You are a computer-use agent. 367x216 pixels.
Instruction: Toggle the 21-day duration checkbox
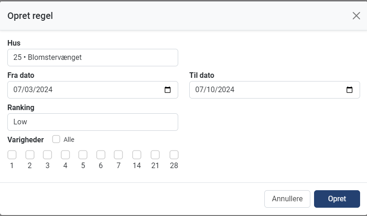[155, 155]
